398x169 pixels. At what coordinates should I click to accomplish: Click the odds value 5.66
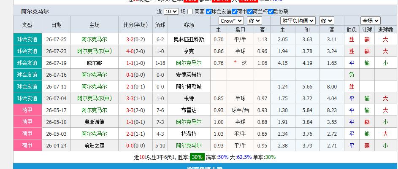[307, 87]
